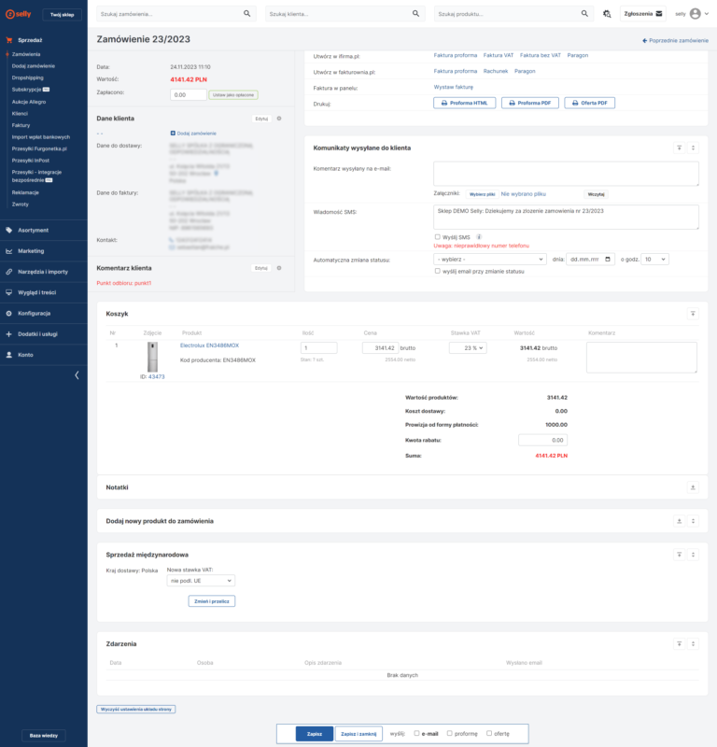717x747 pixels.
Task: Select Faktury in the Sprzedaż submenu
Action: click(21, 124)
